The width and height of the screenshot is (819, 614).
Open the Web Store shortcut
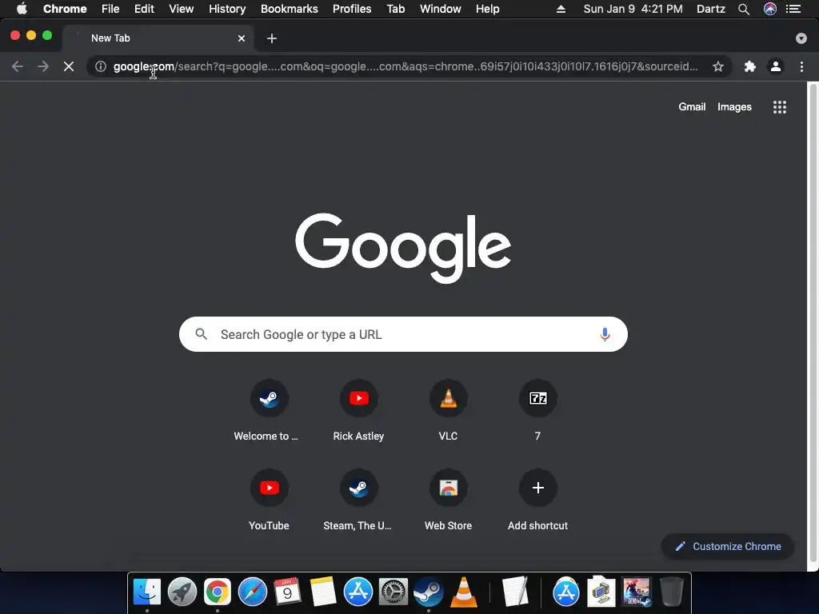(448, 500)
